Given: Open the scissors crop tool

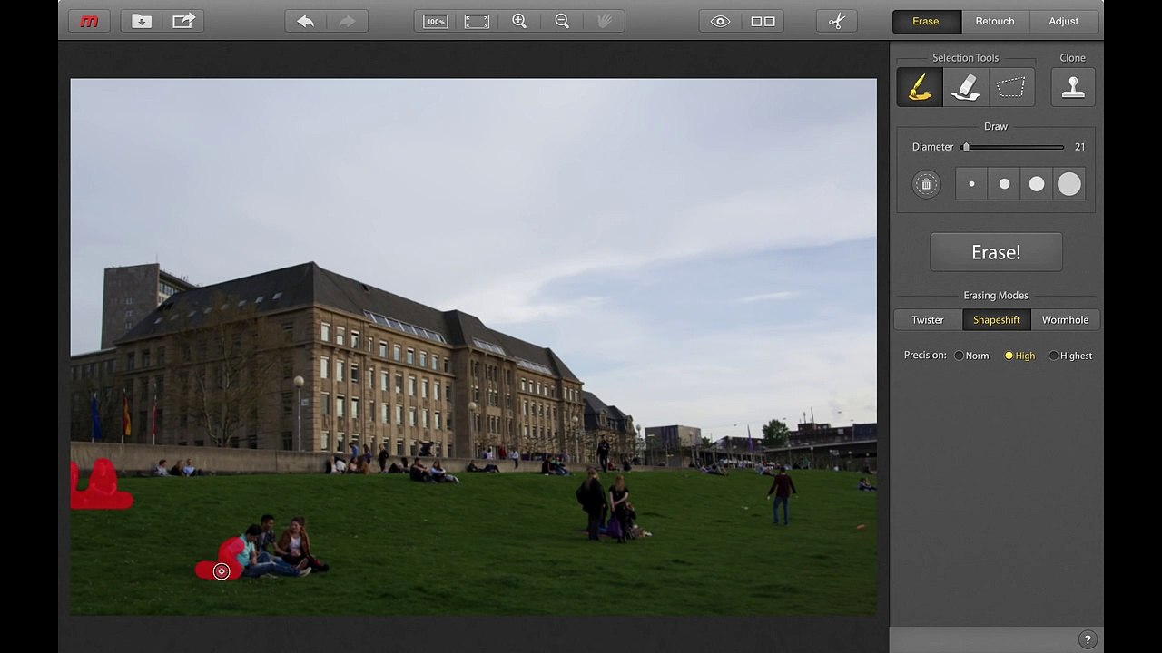Looking at the screenshot, I should pyautogui.click(x=837, y=21).
